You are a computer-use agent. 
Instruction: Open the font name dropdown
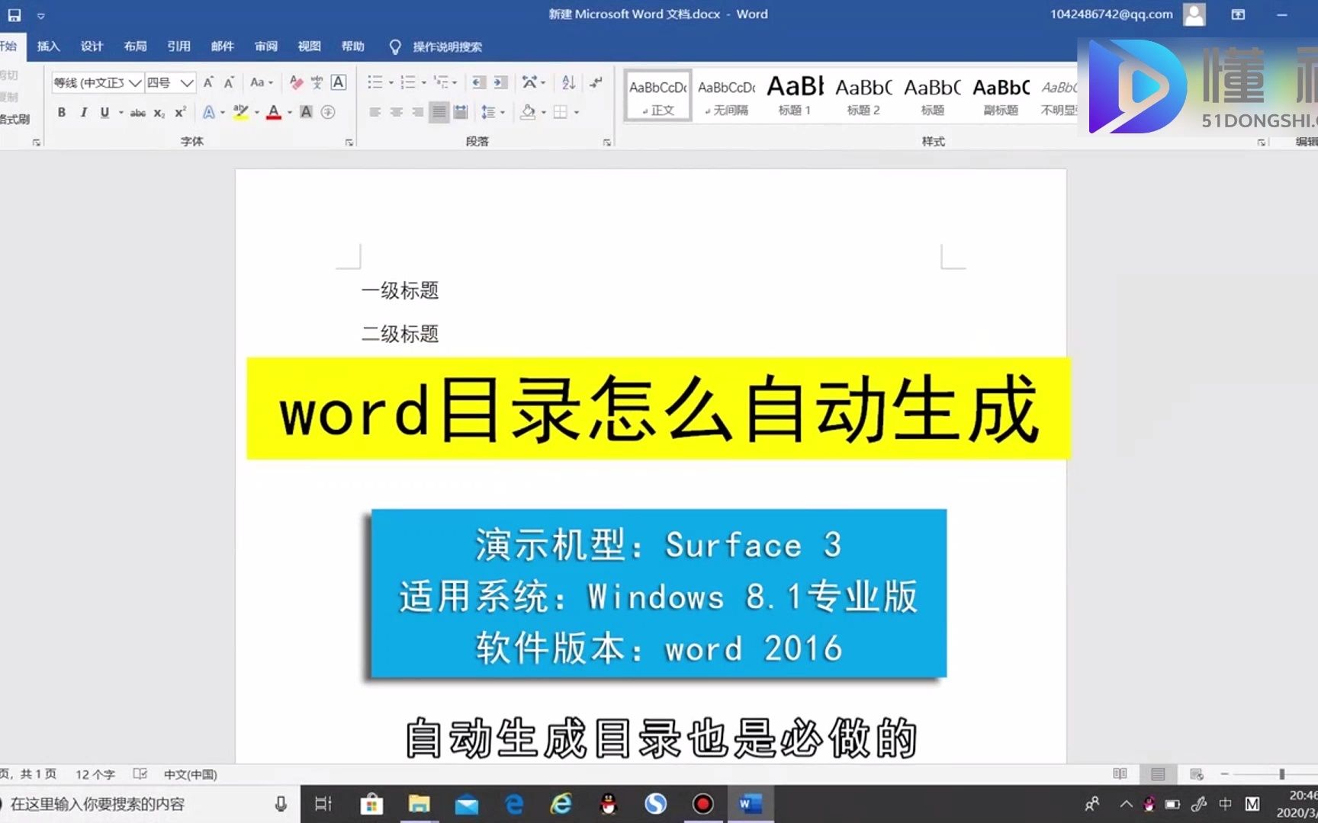(135, 82)
